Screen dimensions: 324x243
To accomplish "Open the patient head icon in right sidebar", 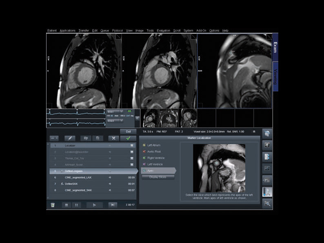I will 267,134.
